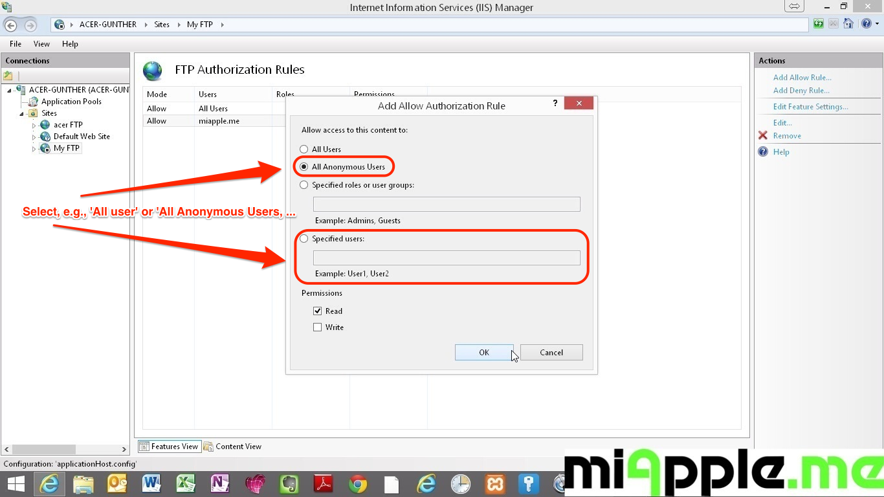Click the blue Help question icon in Actions
The height and width of the screenshot is (497, 884).
tap(763, 152)
